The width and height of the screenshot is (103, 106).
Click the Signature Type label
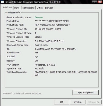[x=14, y=68]
